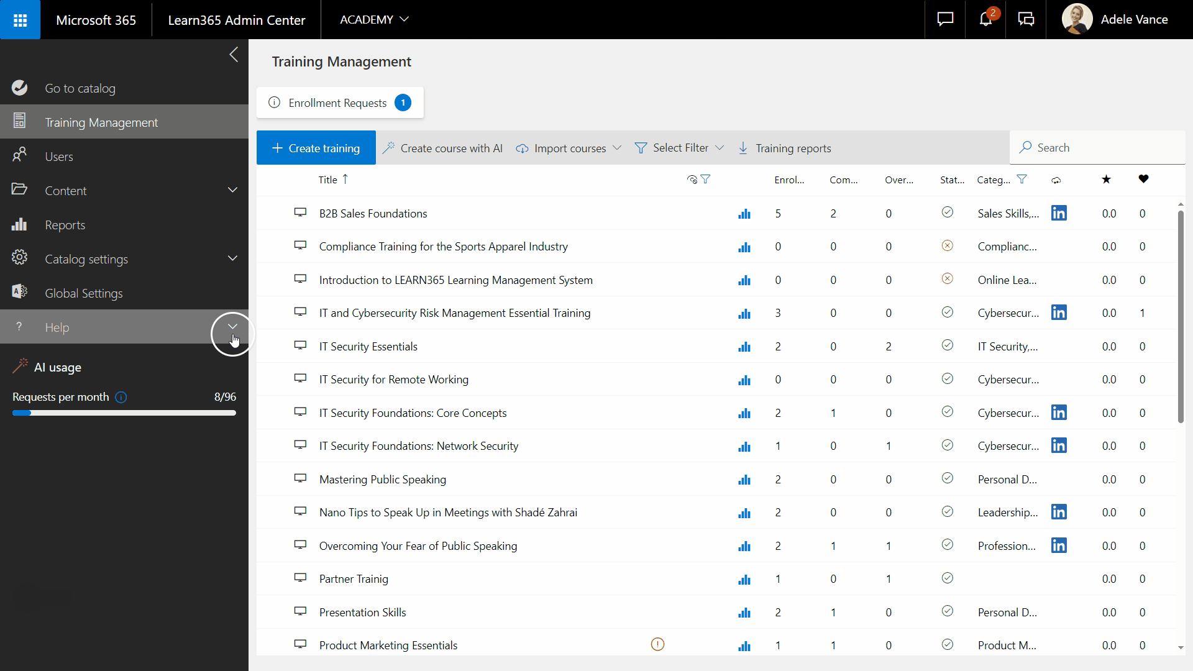
Task: Click in the Search input field
Action: [x=1100, y=148]
